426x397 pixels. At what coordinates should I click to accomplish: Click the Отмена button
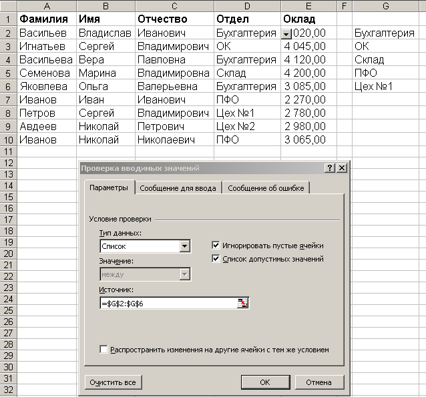click(319, 382)
